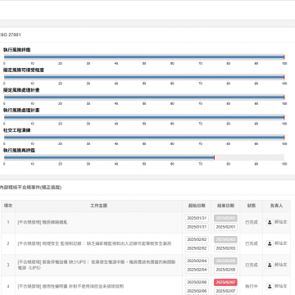
Task: Click the upper 2025/02/02 start date field
Action: (x=197, y=239)
